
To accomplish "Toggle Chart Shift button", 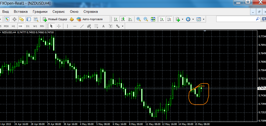I will tap(169, 19).
